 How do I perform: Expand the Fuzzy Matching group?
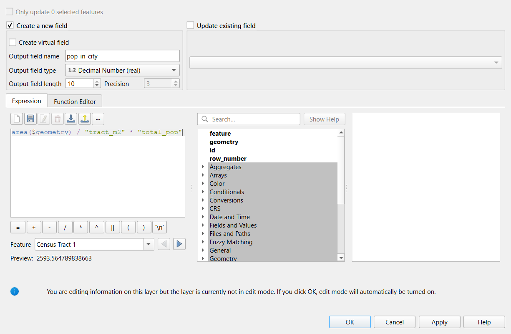(203, 242)
